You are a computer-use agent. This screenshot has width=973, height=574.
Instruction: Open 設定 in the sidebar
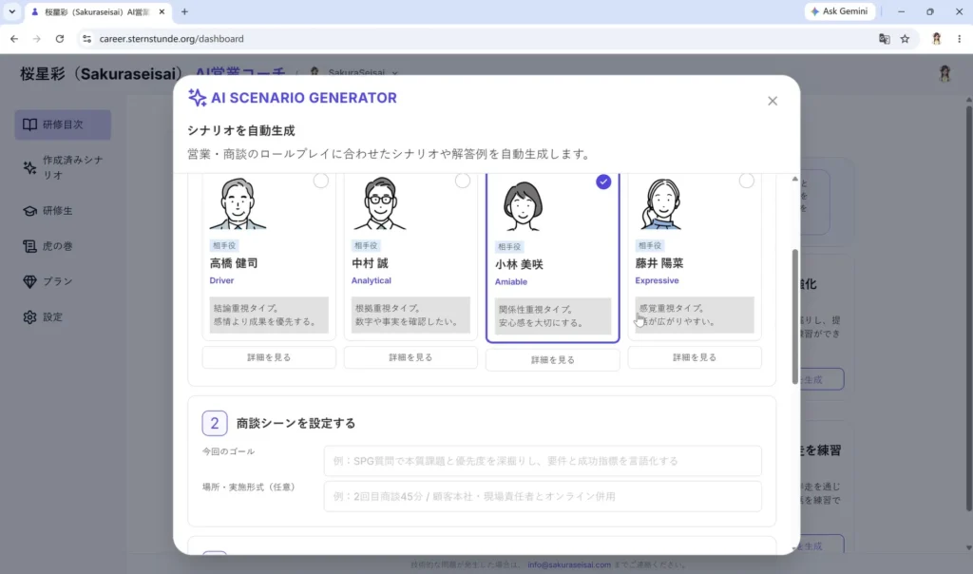[x=63, y=317]
